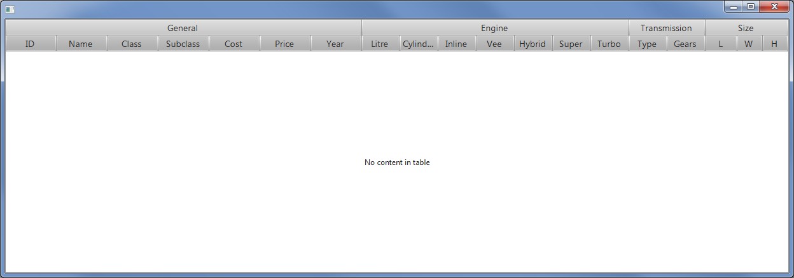
Task: Click the Litre column header
Action: coord(380,44)
